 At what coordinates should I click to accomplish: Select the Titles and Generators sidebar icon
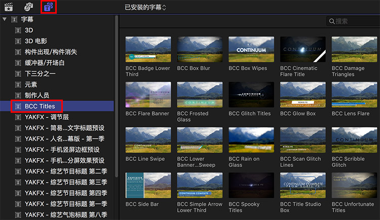tap(49, 7)
